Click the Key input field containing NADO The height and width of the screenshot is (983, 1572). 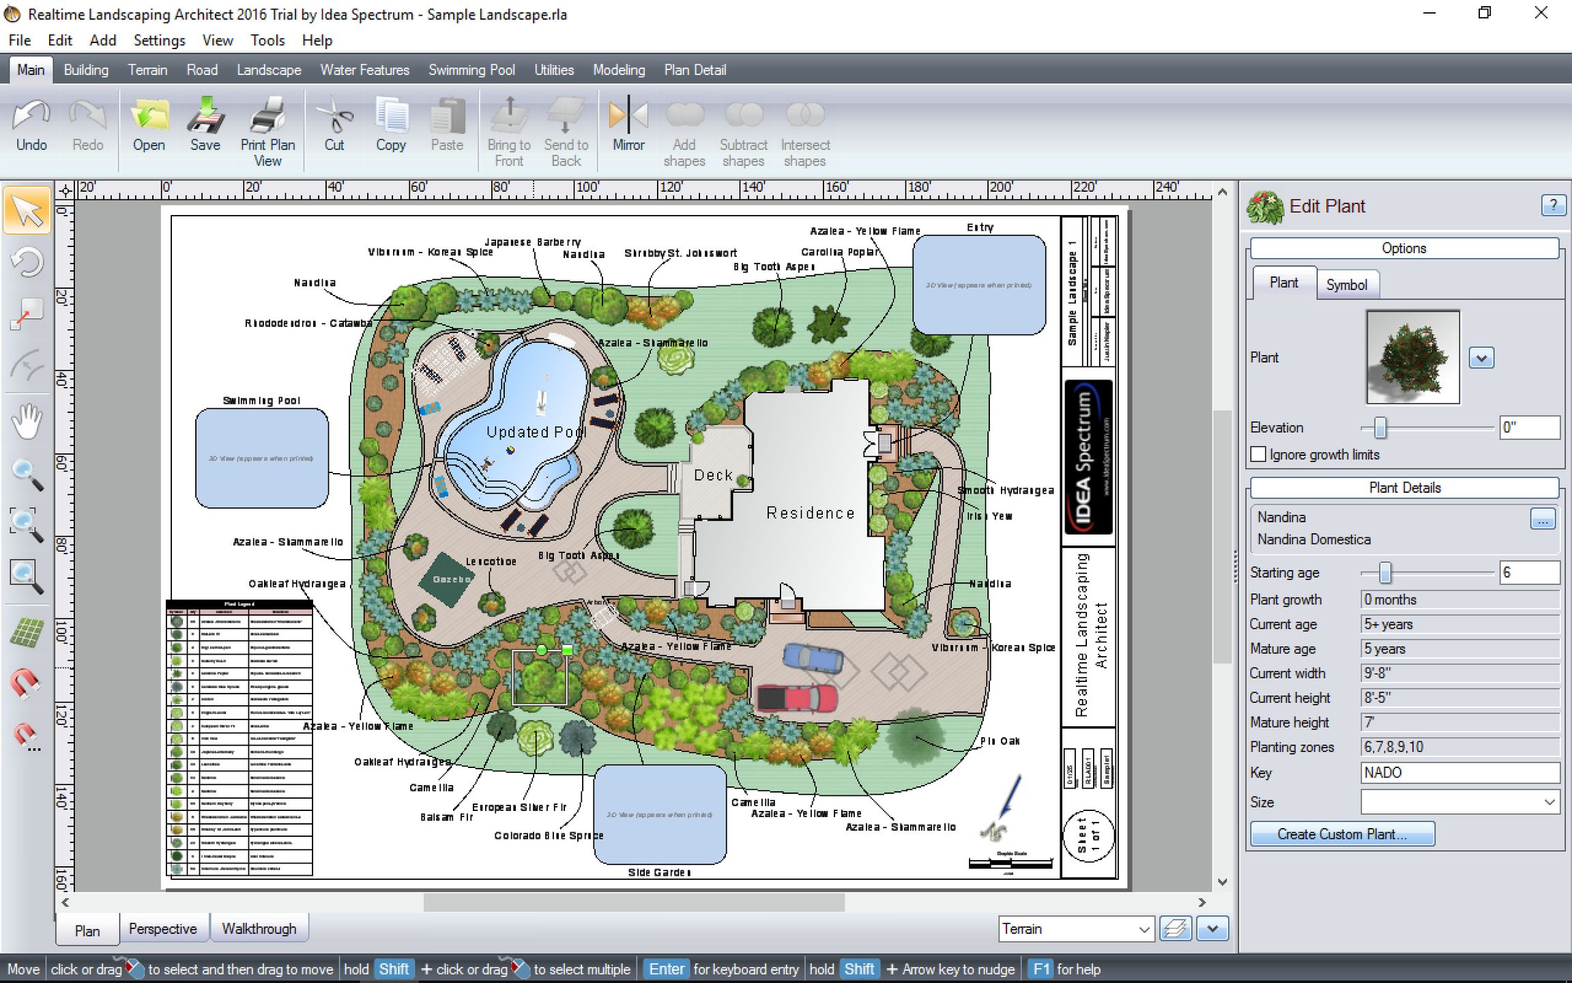pos(1459,773)
